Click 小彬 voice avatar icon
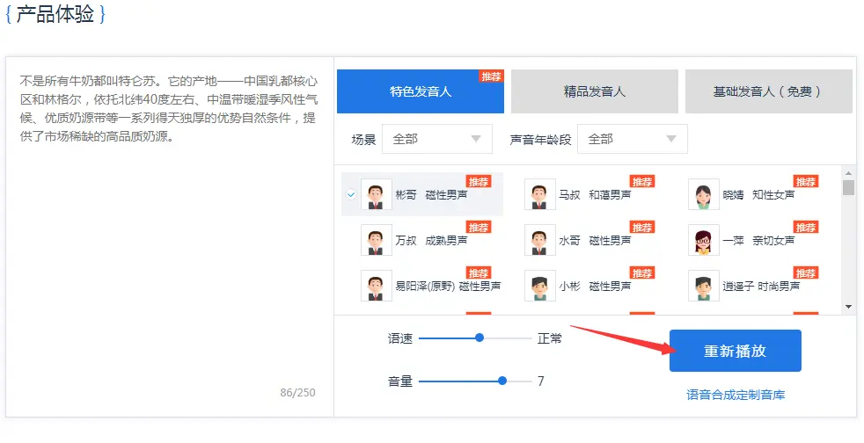This screenshot has height=443, width=864. point(540,286)
